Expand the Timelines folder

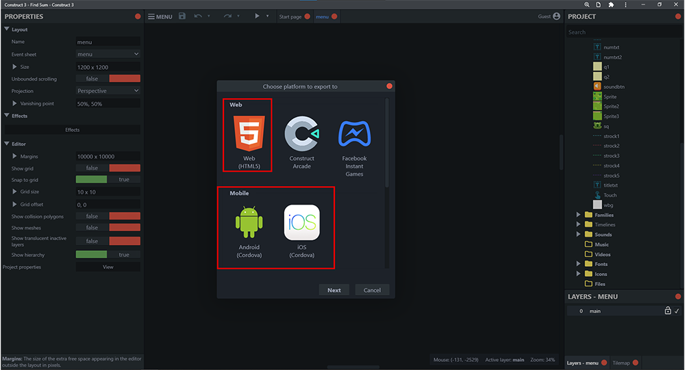click(x=578, y=224)
